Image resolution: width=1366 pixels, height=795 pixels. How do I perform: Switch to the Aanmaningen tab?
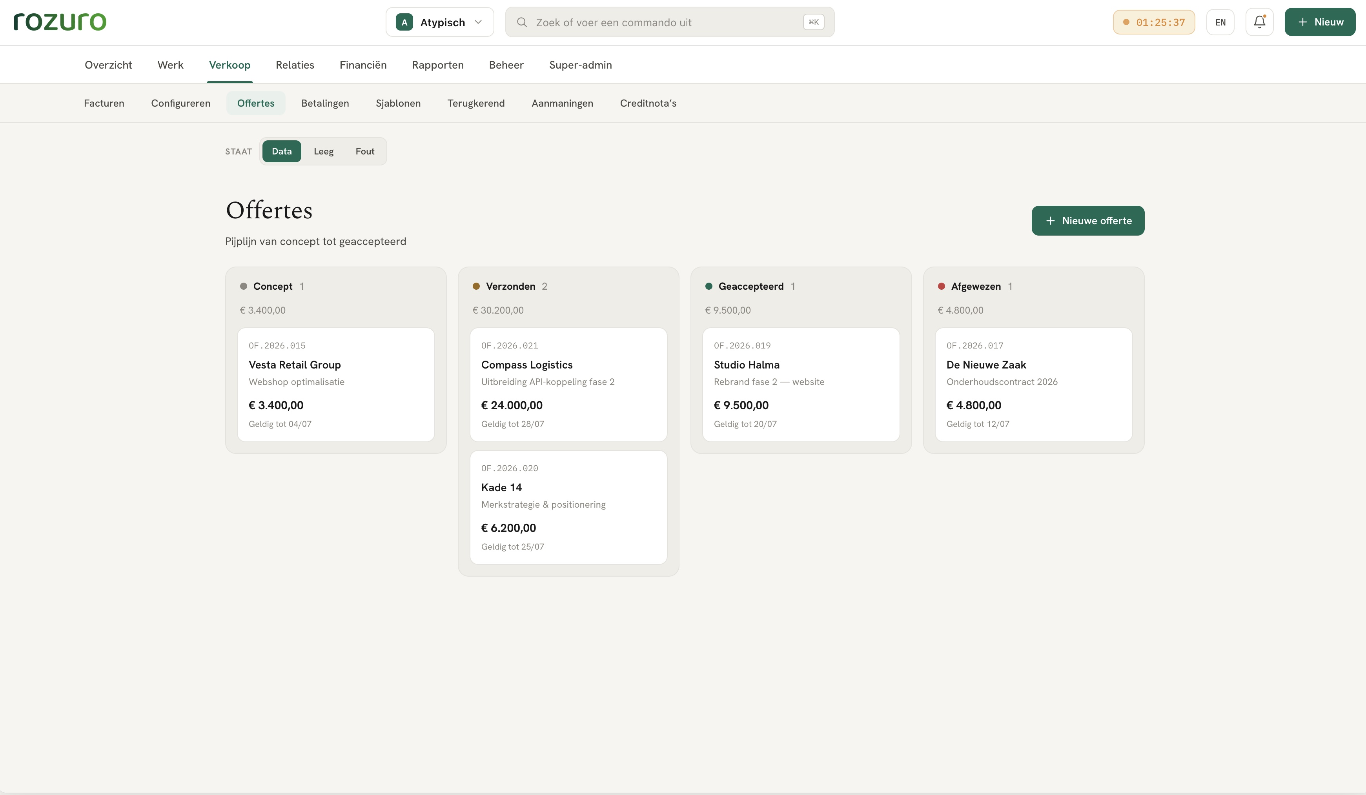562,103
